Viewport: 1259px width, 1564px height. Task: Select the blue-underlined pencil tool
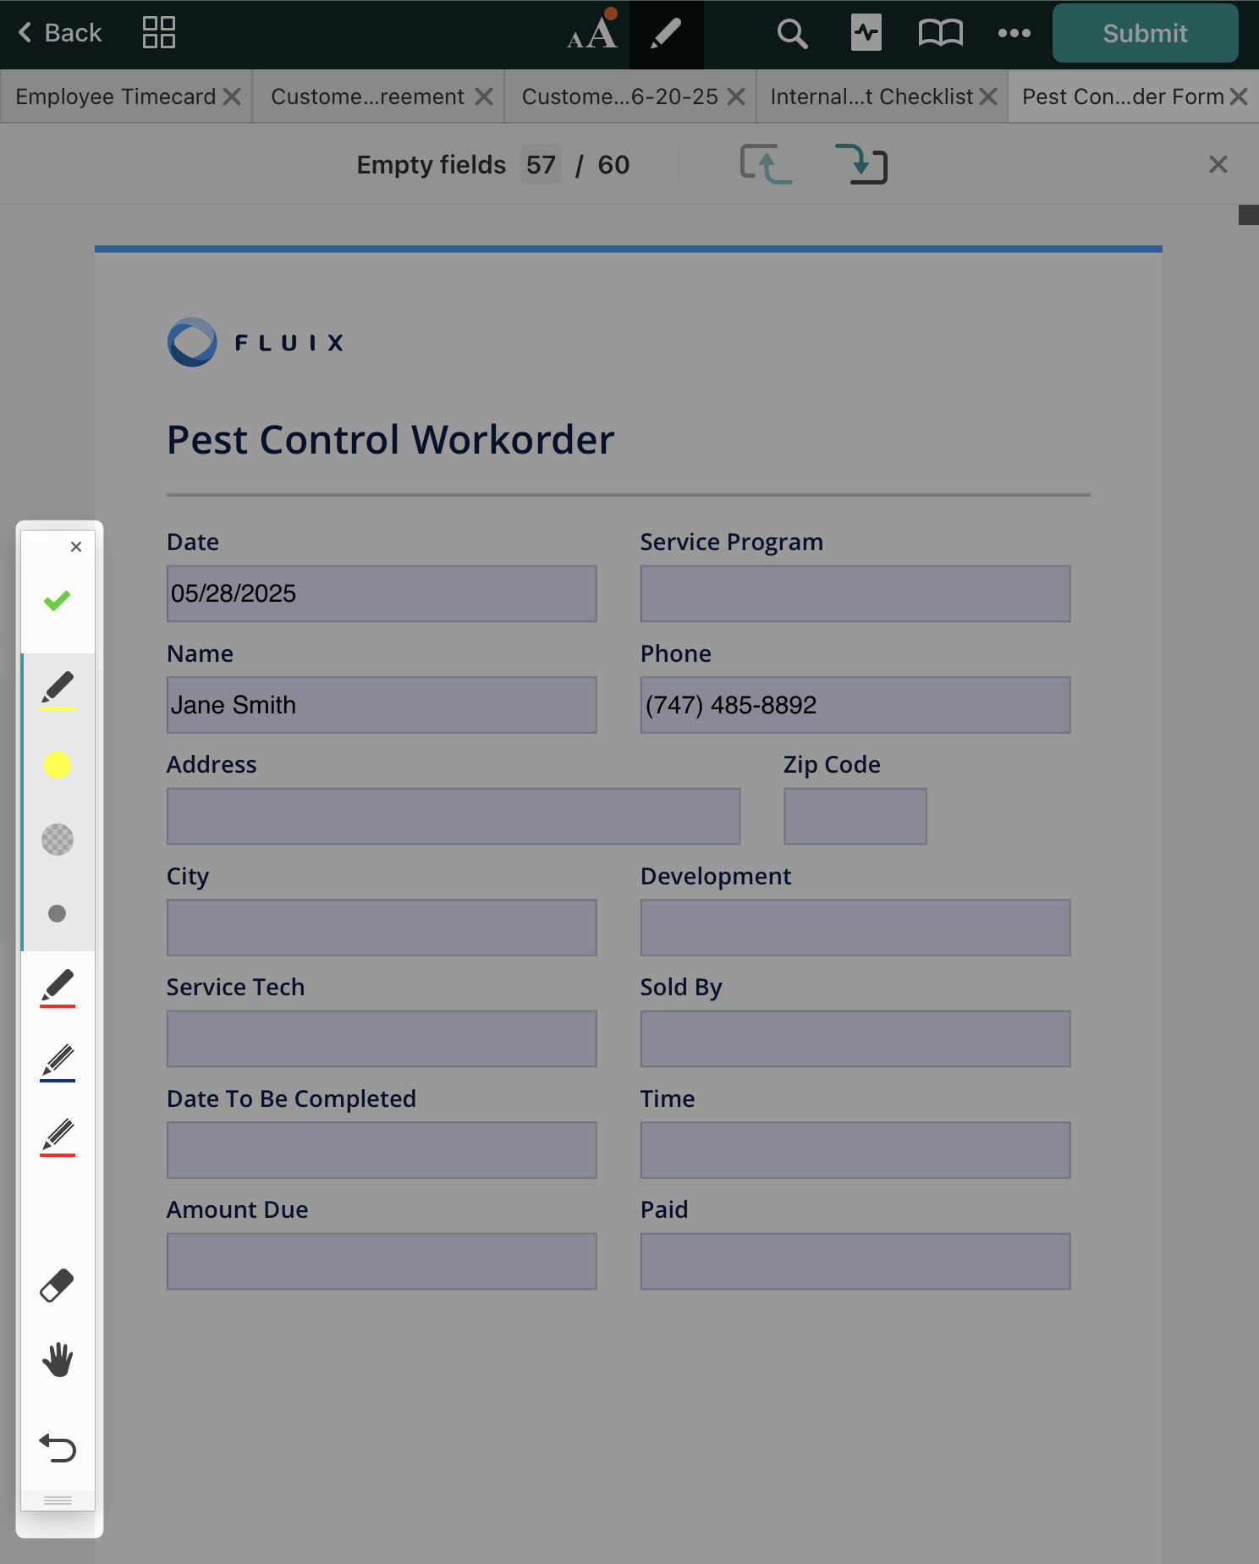58,1062
